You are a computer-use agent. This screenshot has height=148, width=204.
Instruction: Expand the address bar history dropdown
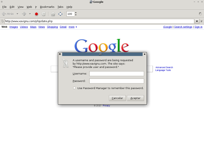pyautogui.click(x=197, y=21)
